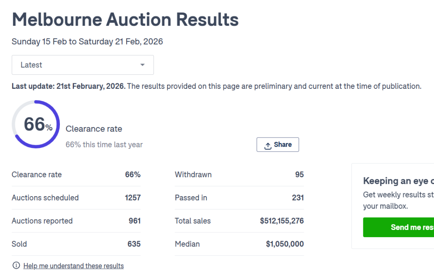Click the Sold count 635
Viewport: 434px width, 277px height.
point(134,244)
